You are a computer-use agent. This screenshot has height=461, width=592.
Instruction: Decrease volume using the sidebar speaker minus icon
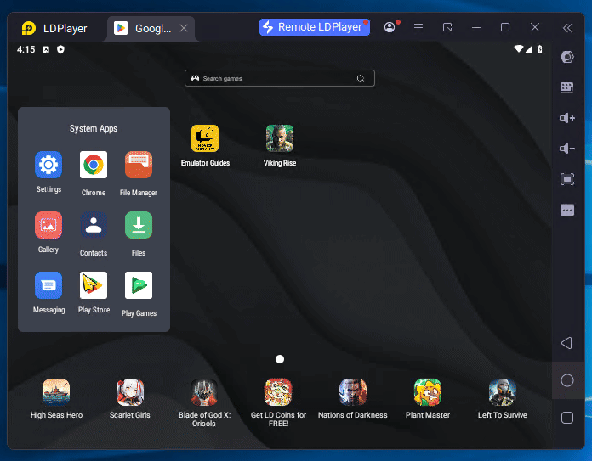(x=567, y=149)
